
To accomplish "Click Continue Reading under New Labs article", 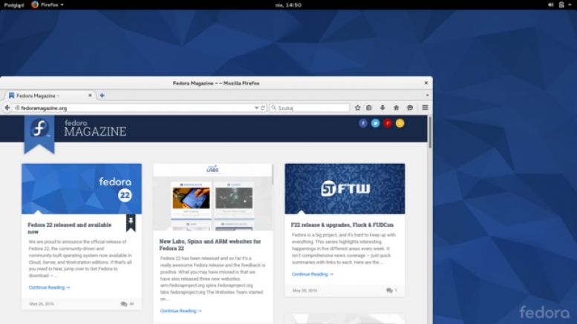I will [x=180, y=311].
